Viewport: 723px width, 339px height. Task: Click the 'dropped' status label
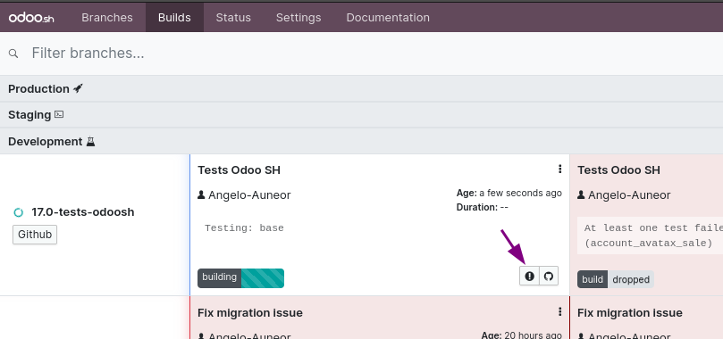pos(631,279)
